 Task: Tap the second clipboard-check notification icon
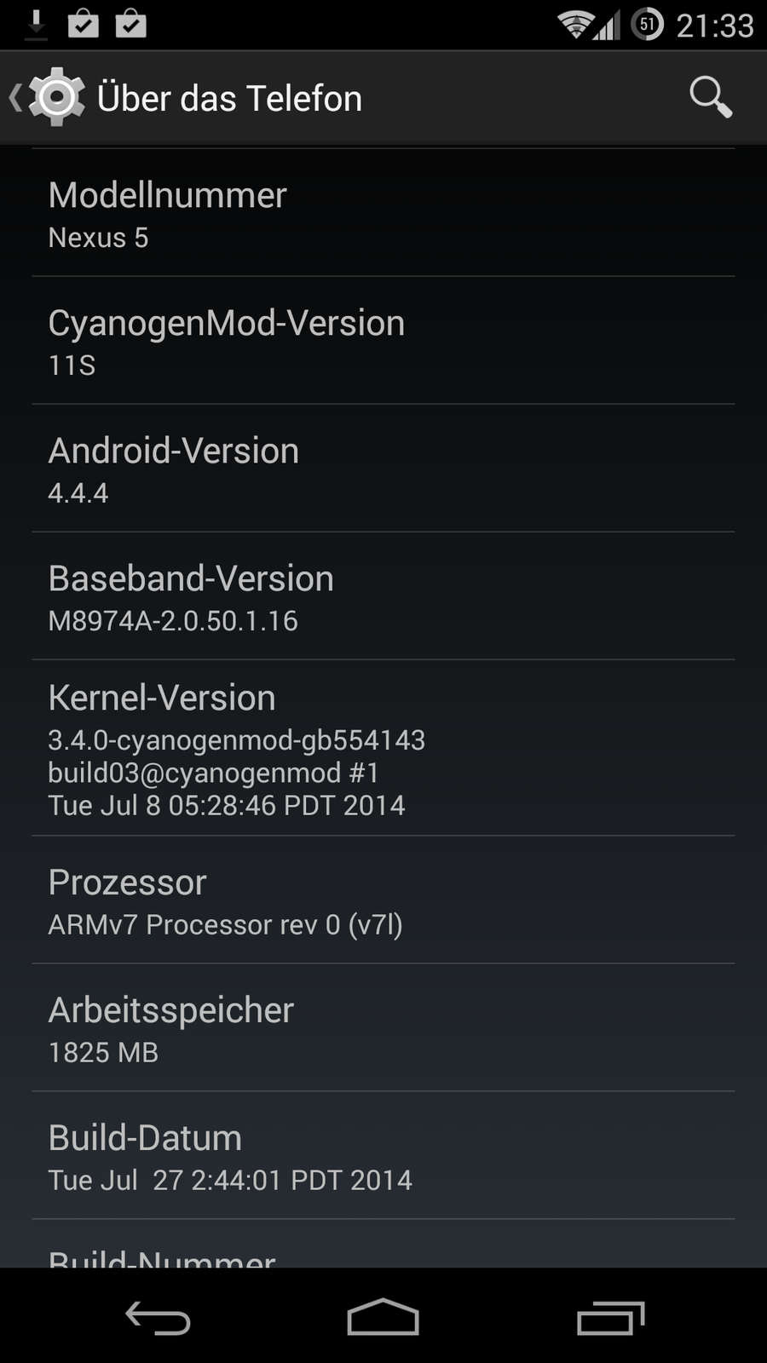[131, 24]
